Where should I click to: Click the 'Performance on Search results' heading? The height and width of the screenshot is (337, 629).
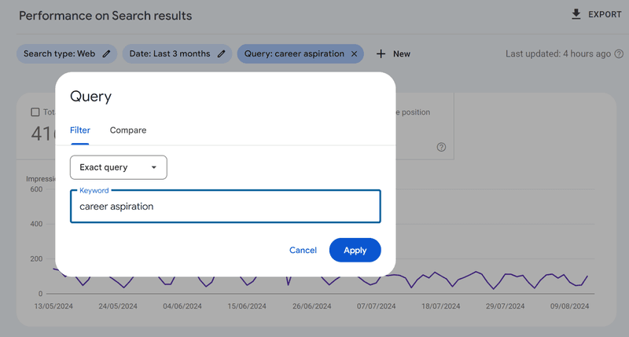[x=105, y=16]
